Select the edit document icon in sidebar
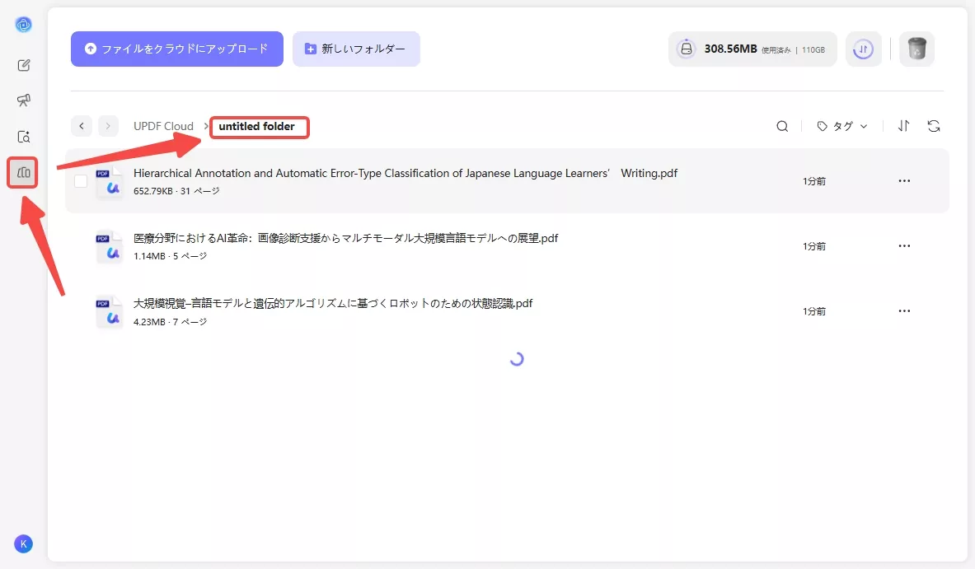975x569 pixels. click(24, 64)
